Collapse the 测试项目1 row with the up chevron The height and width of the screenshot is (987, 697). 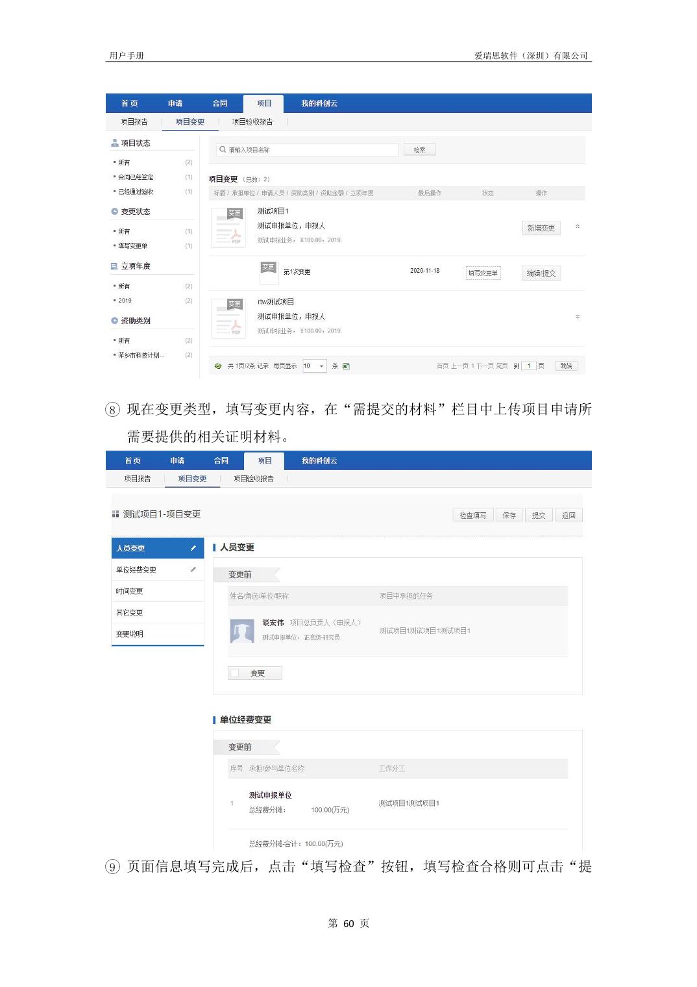[578, 227]
